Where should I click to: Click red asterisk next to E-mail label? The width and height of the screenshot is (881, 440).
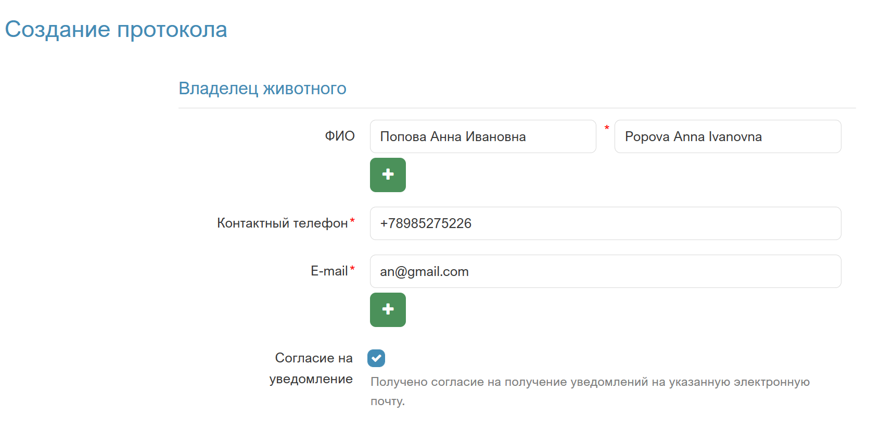352,269
